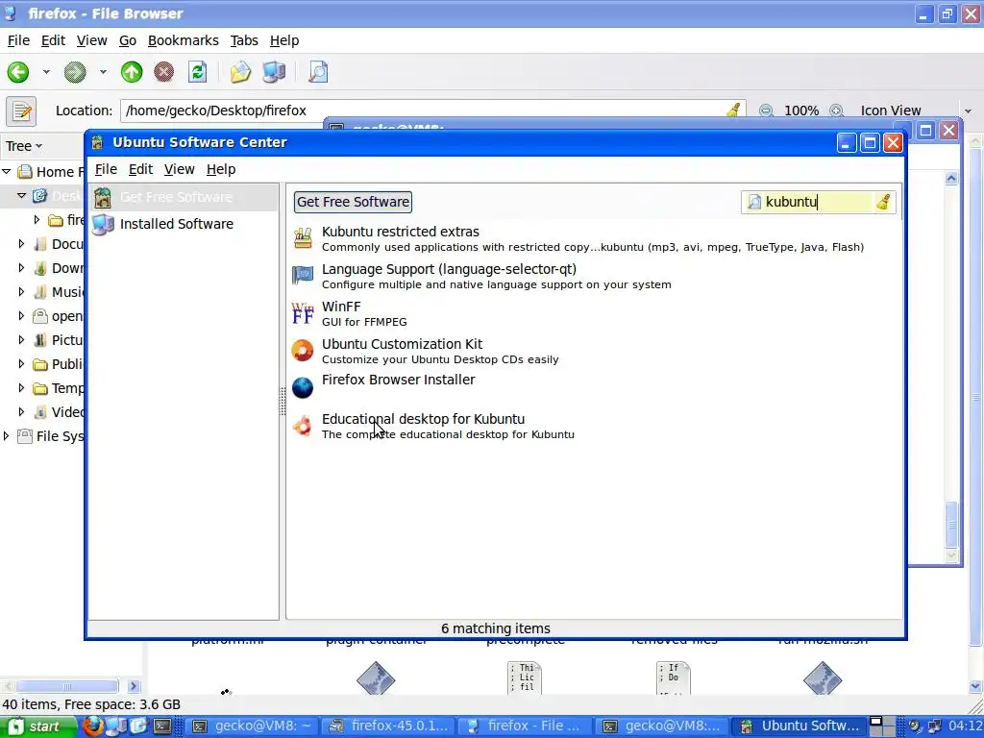This screenshot has height=738, width=984.
Task: Click the taskbar clock
Action: [x=965, y=726]
